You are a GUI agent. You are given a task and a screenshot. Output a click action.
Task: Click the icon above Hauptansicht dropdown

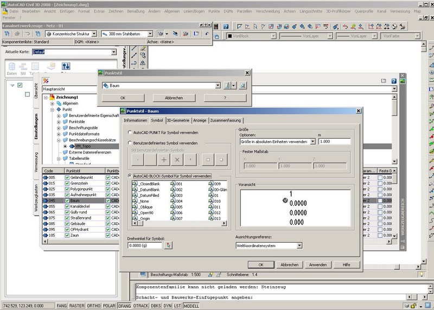pyautogui.click(x=46, y=81)
